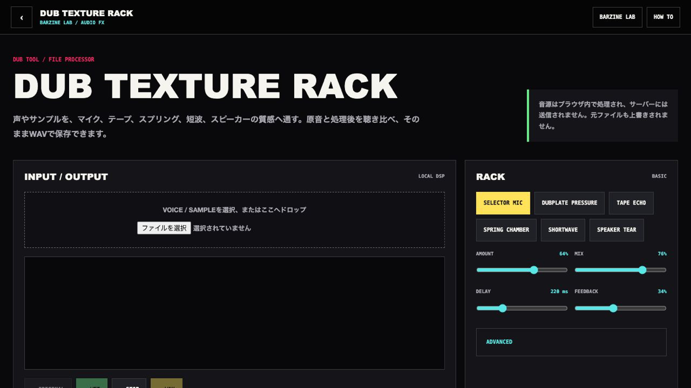Click the DELAY slider label

[483, 291]
